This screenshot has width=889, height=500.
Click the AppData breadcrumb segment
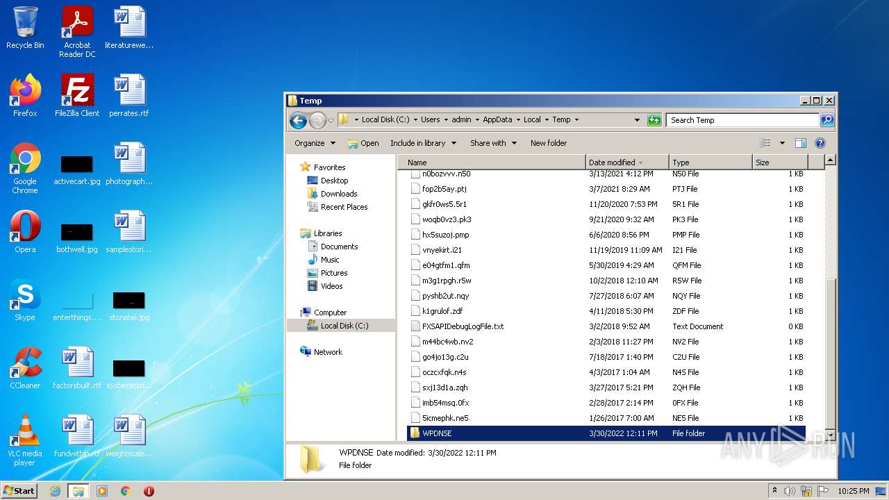[497, 119]
